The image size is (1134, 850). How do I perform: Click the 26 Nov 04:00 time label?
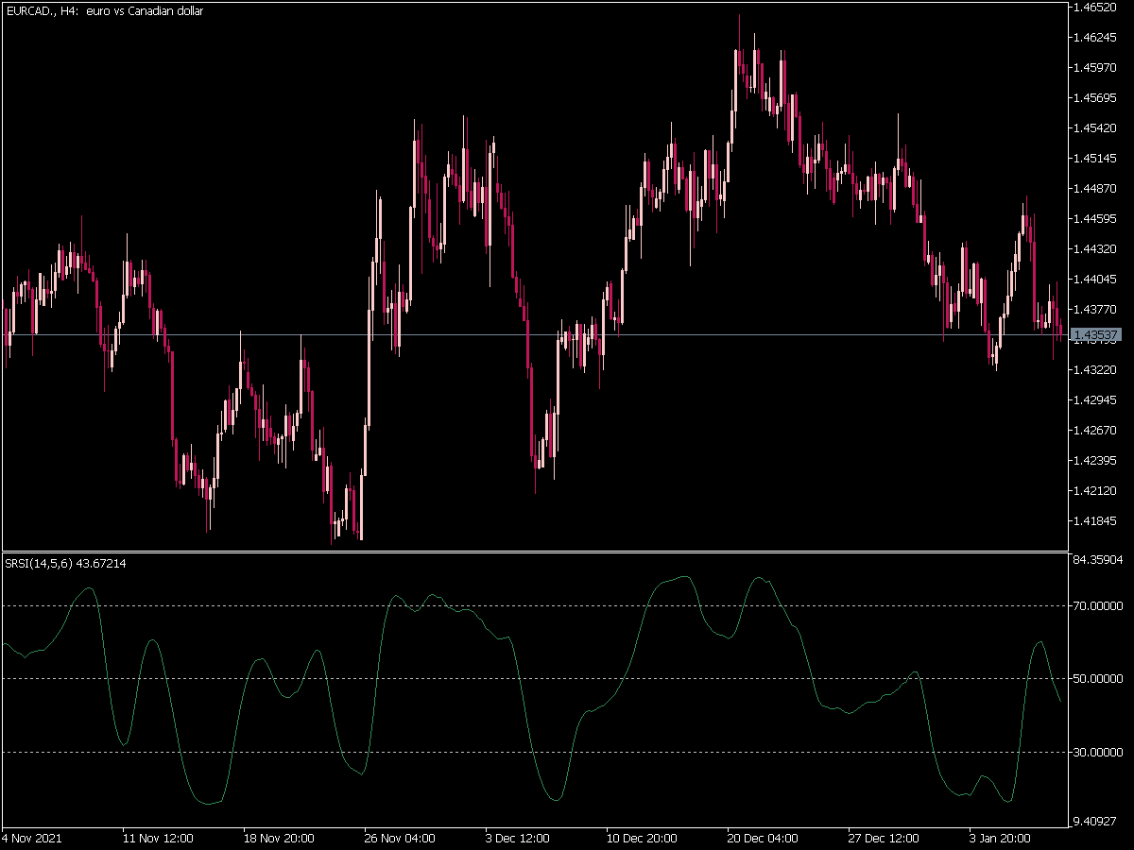(x=400, y=839)
